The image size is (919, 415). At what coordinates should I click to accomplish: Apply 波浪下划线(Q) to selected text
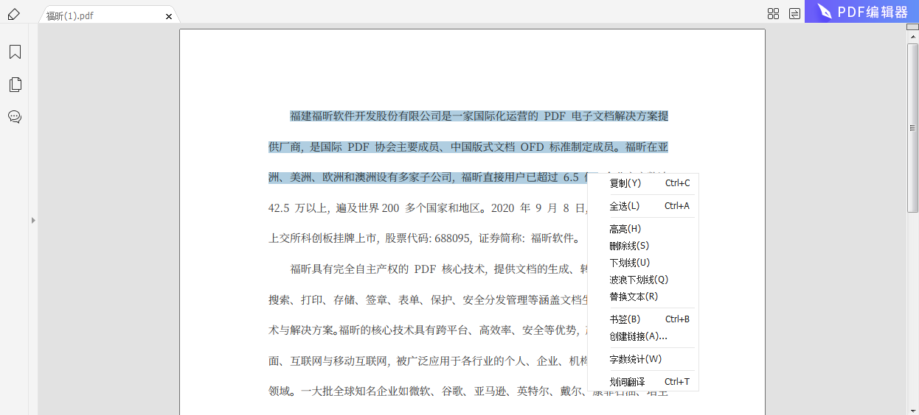click(642, 280)
